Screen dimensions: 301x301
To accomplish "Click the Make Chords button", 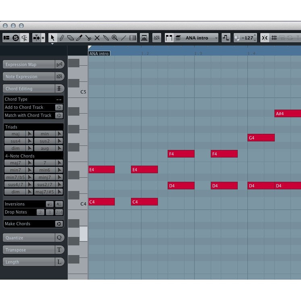I will pyautogui.click(x=59, y=224).
